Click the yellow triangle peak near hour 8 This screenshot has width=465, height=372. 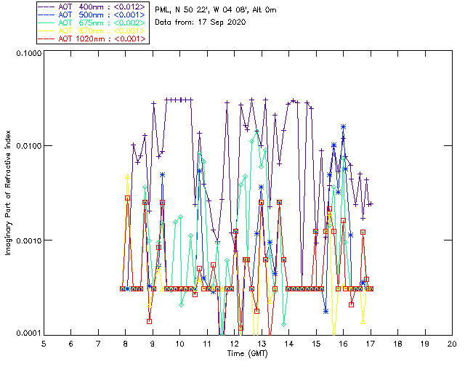(x=128, y=177)
